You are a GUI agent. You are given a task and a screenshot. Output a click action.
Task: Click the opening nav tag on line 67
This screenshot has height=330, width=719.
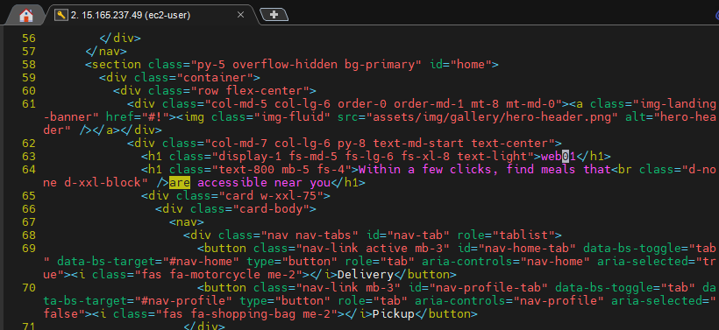[187, 222]
